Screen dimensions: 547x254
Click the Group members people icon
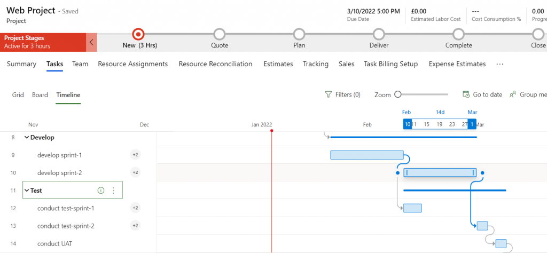[x=513, y=94]
